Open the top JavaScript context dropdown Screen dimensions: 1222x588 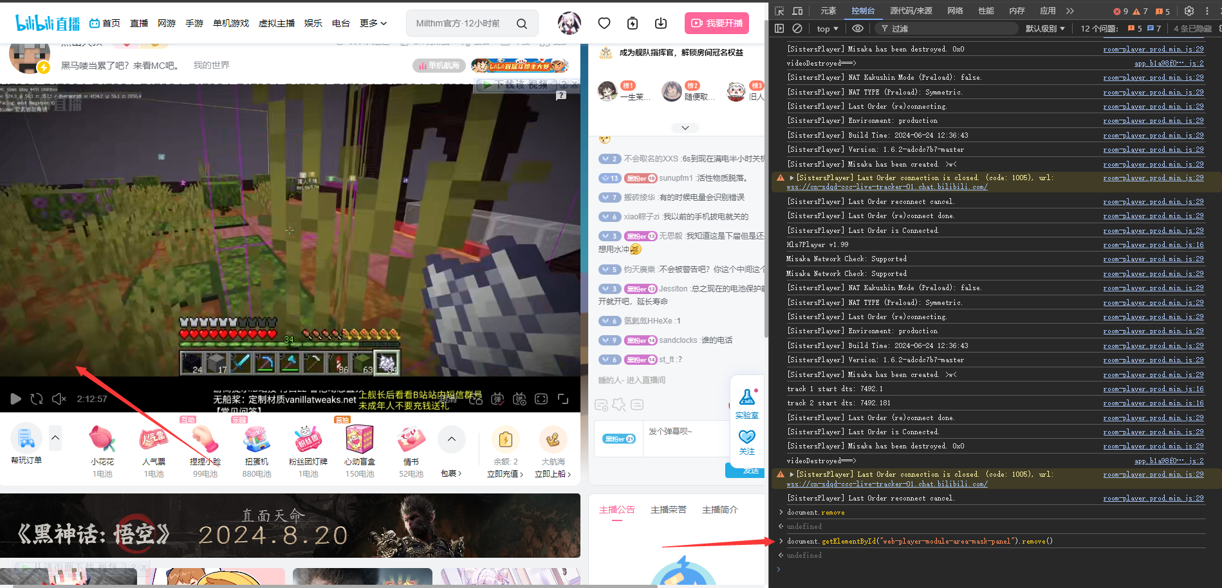click(x=827, y=28)
